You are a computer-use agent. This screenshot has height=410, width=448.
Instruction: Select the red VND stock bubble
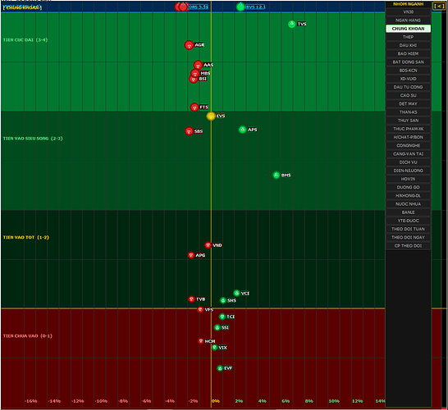click(208, 245)
